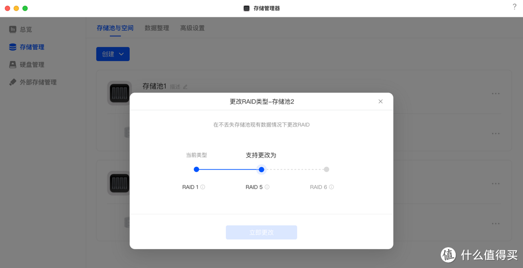This screenshot has width=523, height=268.
Task: Click the 存储管理 database icon
Action: [13, 47]
